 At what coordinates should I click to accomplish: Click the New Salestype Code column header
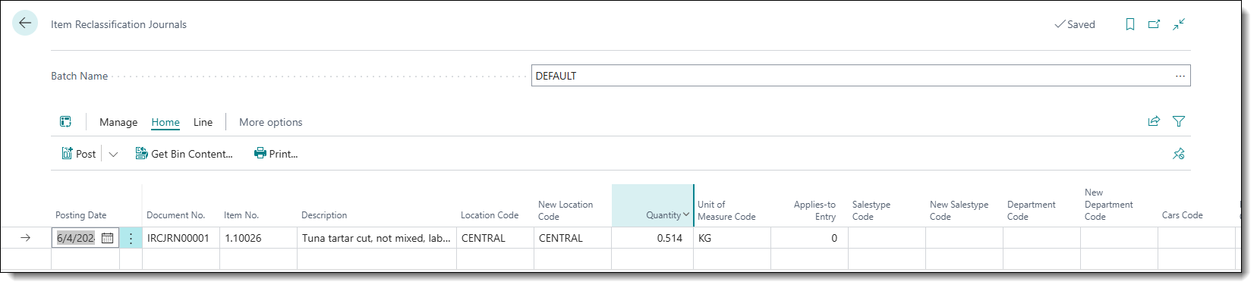coord(959,211)
